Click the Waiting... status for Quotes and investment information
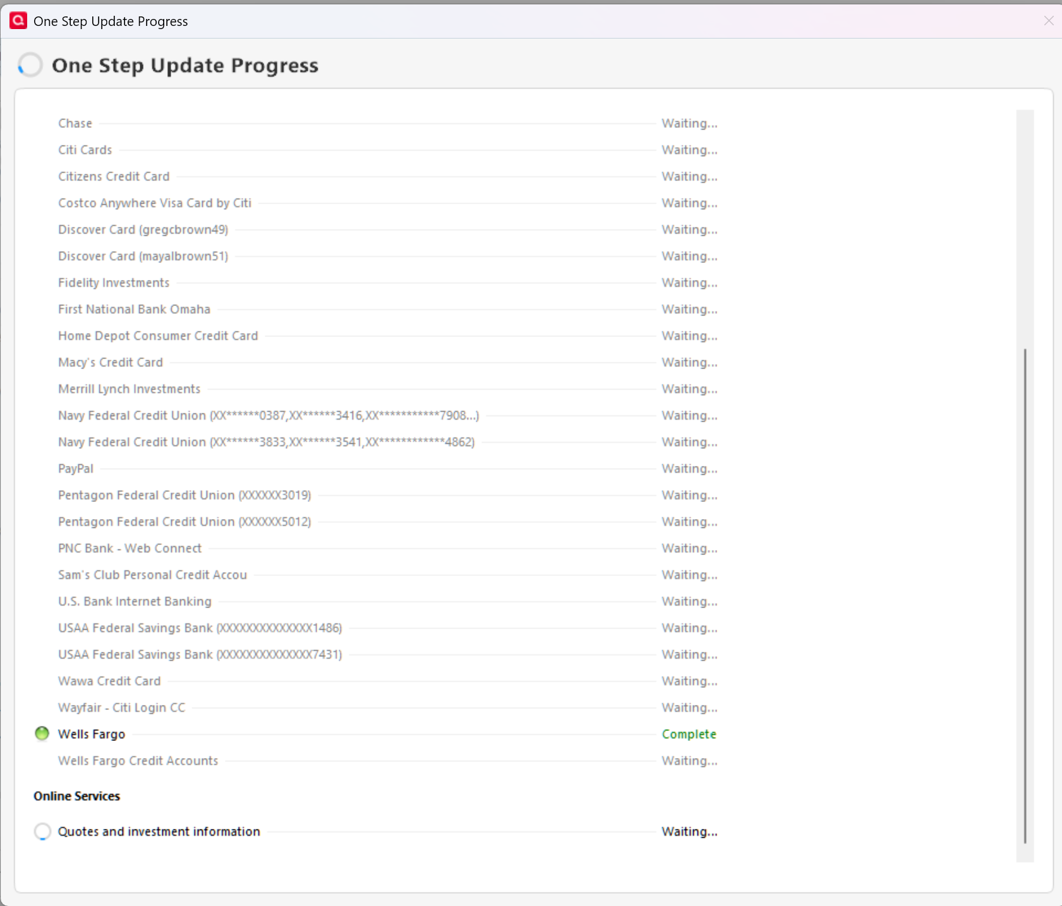The width and height of the screenshot is (1062, 906). coord(690,831)
